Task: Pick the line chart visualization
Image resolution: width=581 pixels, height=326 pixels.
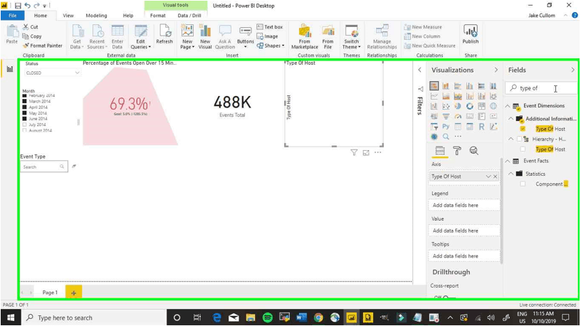Action: pyautogui.click(x=434, y=96)
